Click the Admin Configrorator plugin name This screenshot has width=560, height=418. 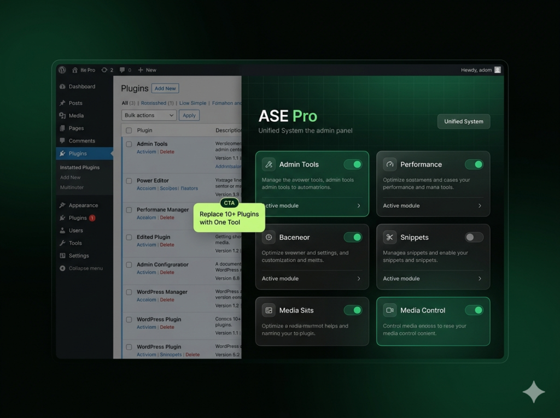coord(162,264)
